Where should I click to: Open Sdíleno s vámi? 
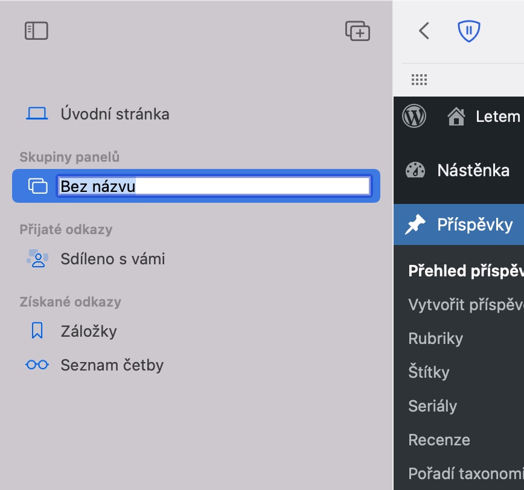pos(112,259)
